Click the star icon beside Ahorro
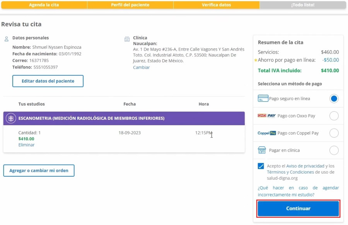Screen dimensions: 348x225 coord(255,60)
